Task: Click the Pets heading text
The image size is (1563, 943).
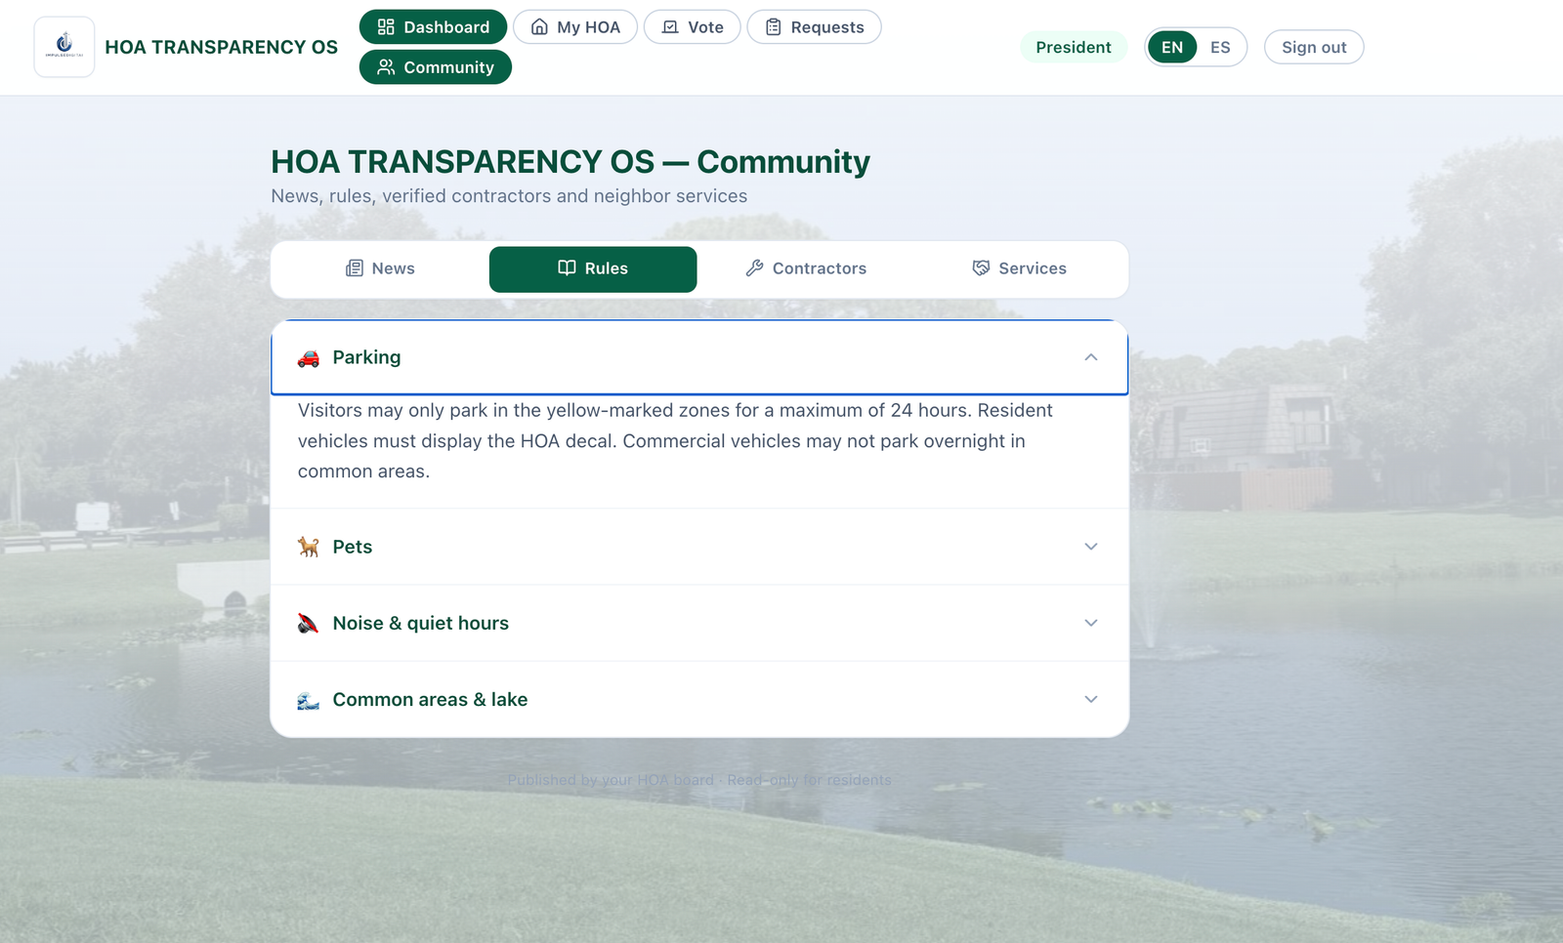Action: click(x=353, y=547)
